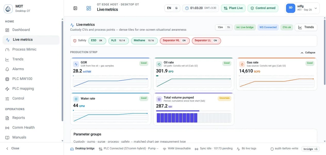The height and width of the screenshot is (155, 326).
Task: Open Alarms page
Action: click(x=31, y=69)
